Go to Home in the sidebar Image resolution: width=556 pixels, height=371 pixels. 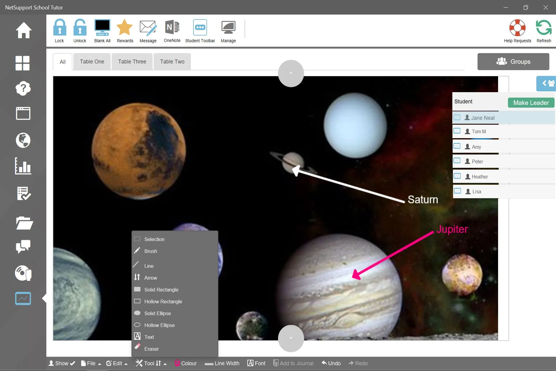click(23, 30)
